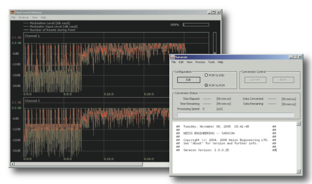Open the Analysis menu in Mod-Level History
The image size is (312, 184).
23,17
